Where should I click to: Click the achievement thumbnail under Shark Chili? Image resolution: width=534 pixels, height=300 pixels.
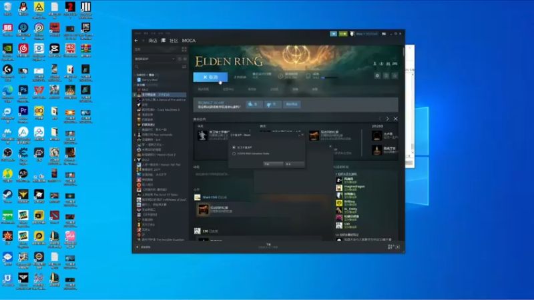tap(203, 209)
